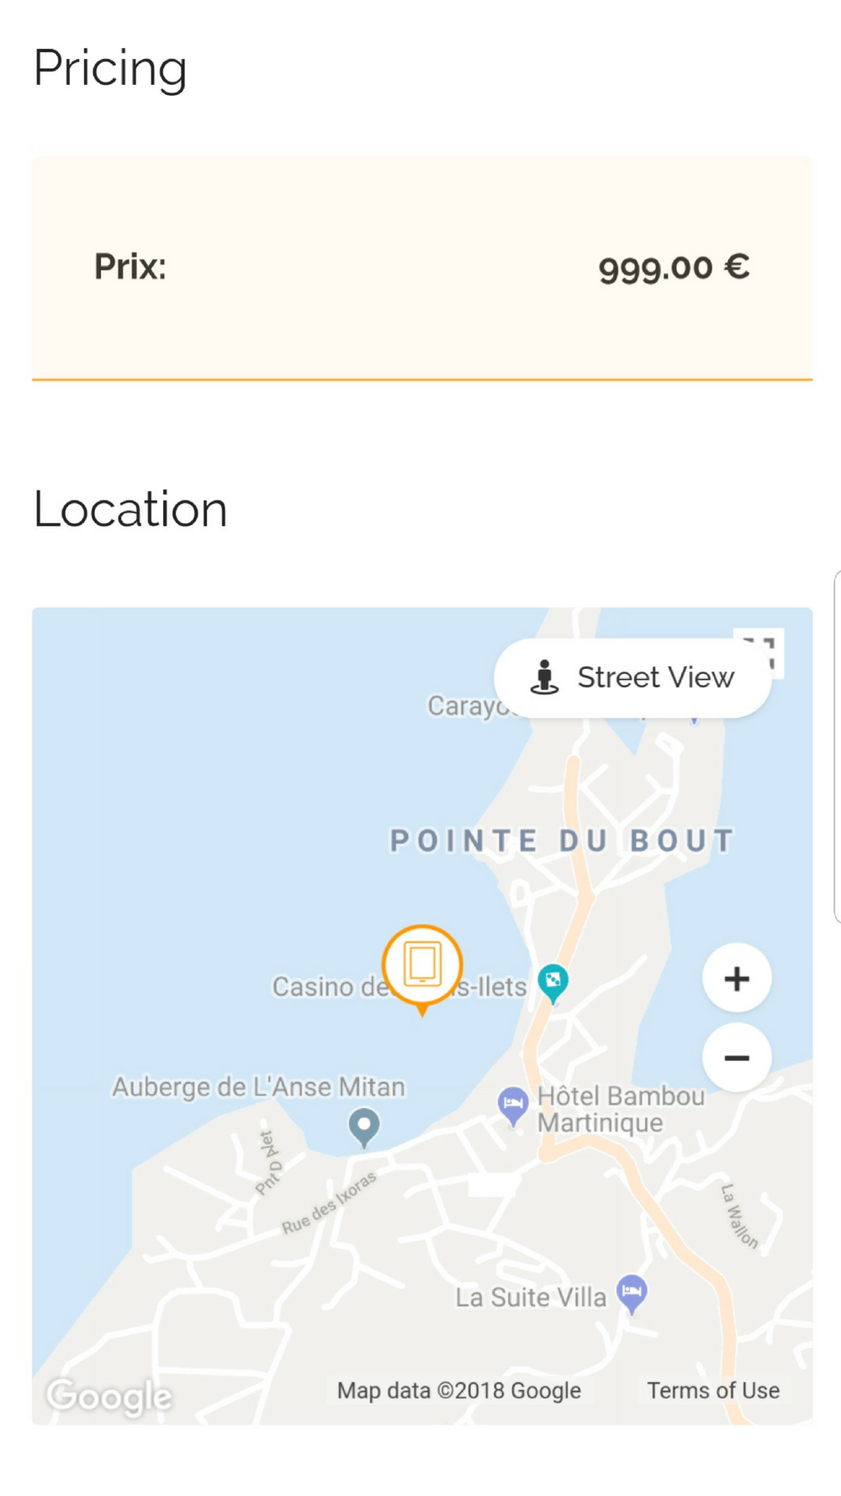Open the Google logo link

point(109,1396)
